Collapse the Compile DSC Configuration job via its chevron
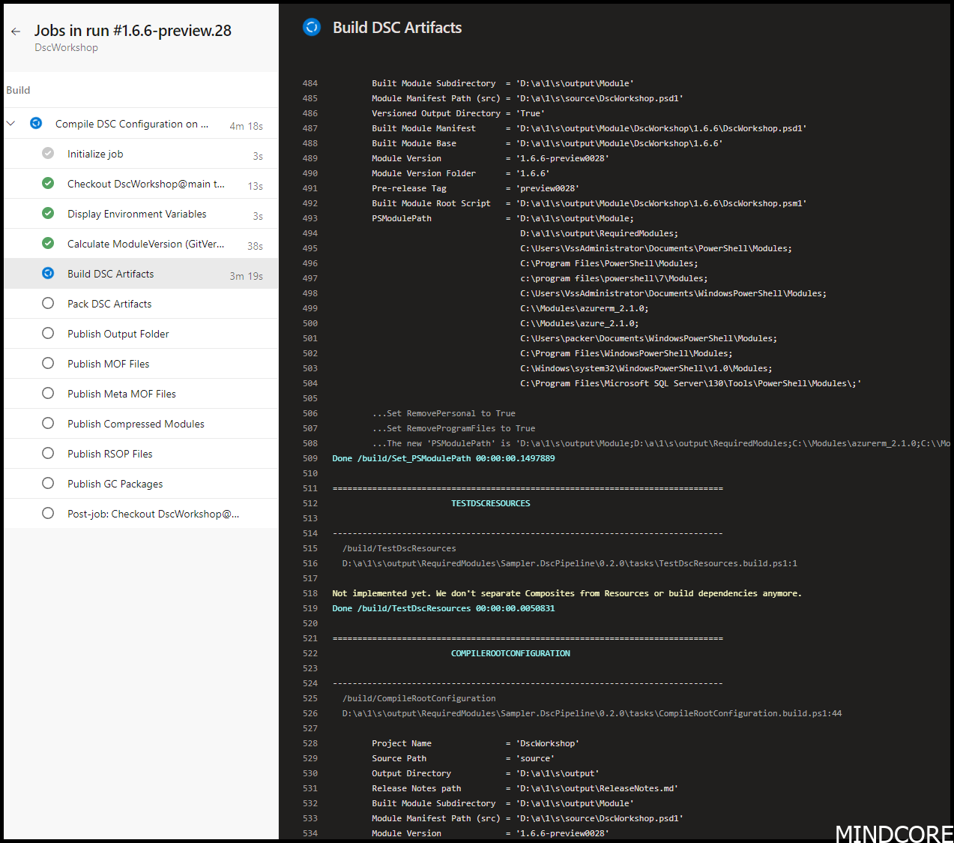 point(10,123)
